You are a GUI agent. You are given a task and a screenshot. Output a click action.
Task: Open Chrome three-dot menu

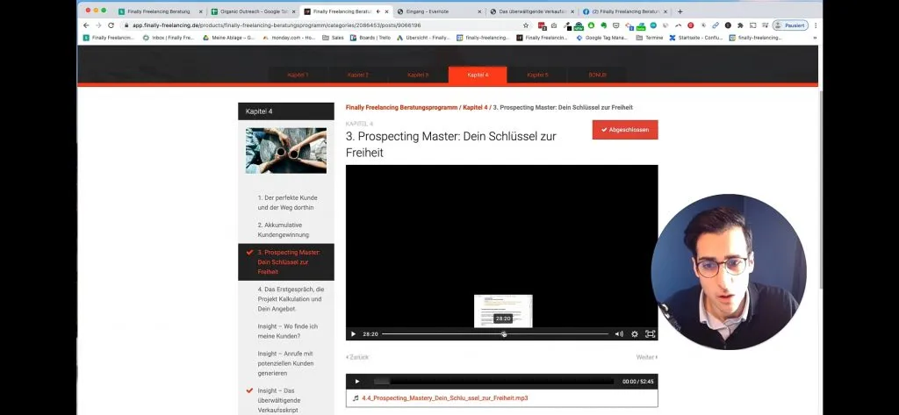pyautogui.click(x=816, y=25)
